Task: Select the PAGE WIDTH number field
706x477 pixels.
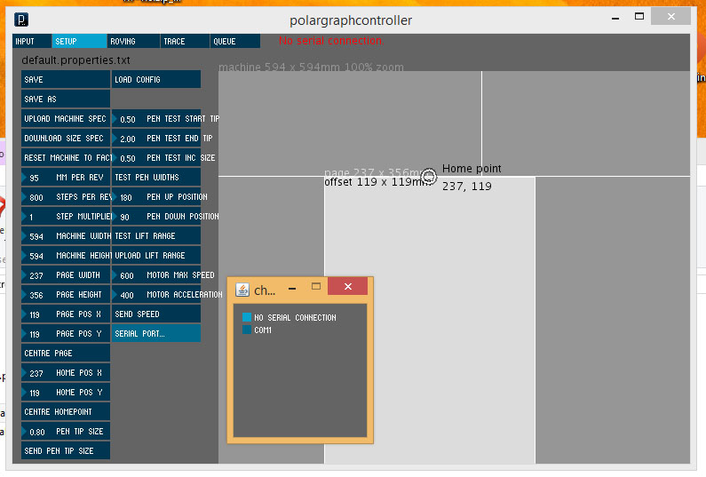Action: point(66,274)
